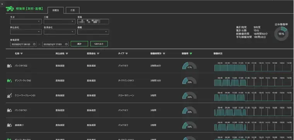Click the backhoe icon beside バックホウ02
The height and width of the screenshot is (140, 294).
pos(9,66)
